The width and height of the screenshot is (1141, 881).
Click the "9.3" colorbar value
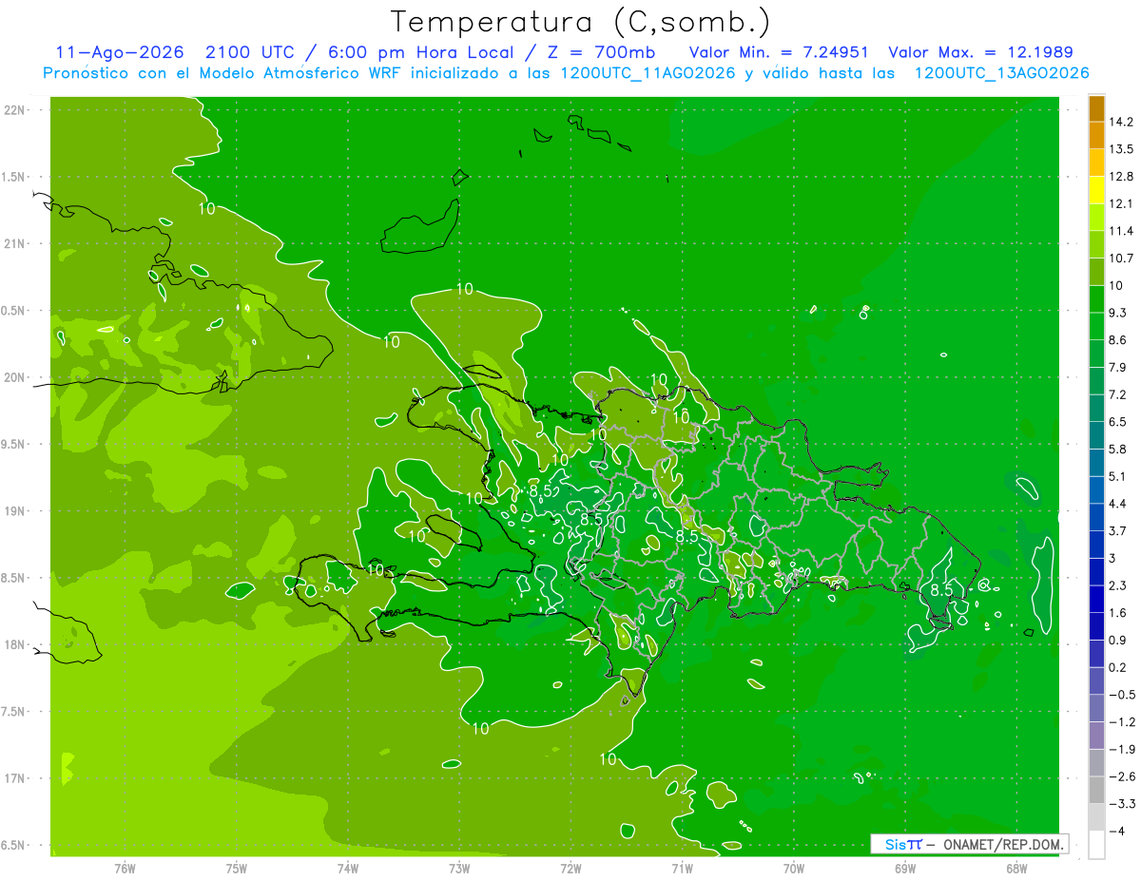tap(1118, 313)
